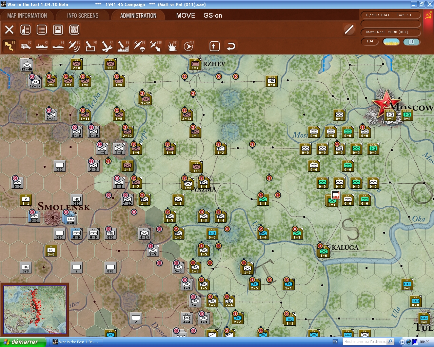This screenshot has width=434, height=347.
Task: Select the XXXX HQ east of Rzhev
Action: click(x=272, y=81)
